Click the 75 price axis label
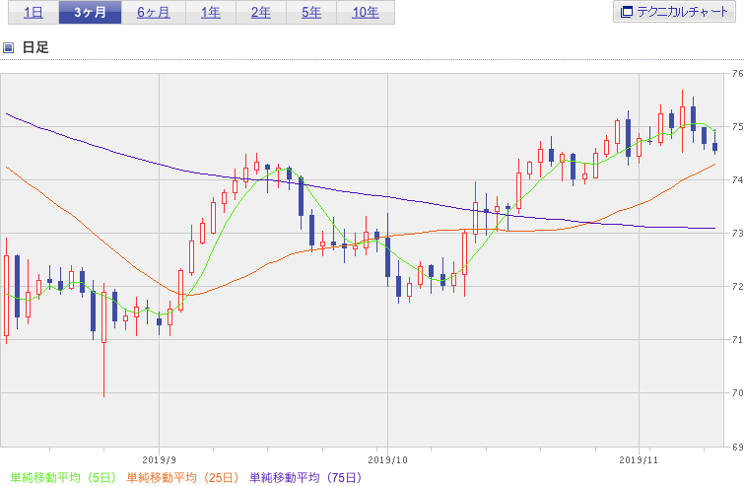Image resolution: width=744 pixels, height=486 pixels. tap(737, 127)
